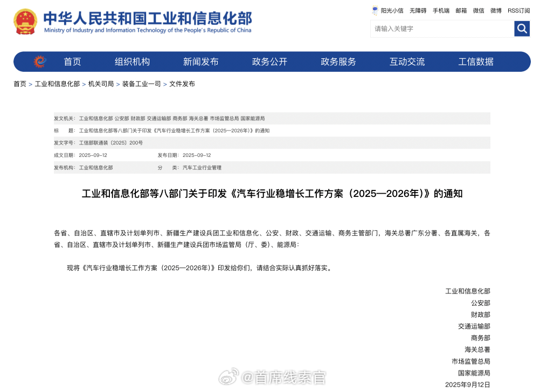The image size is (547, 390).
Task: Open the 邮箱 link
Action: pos(461,11)
